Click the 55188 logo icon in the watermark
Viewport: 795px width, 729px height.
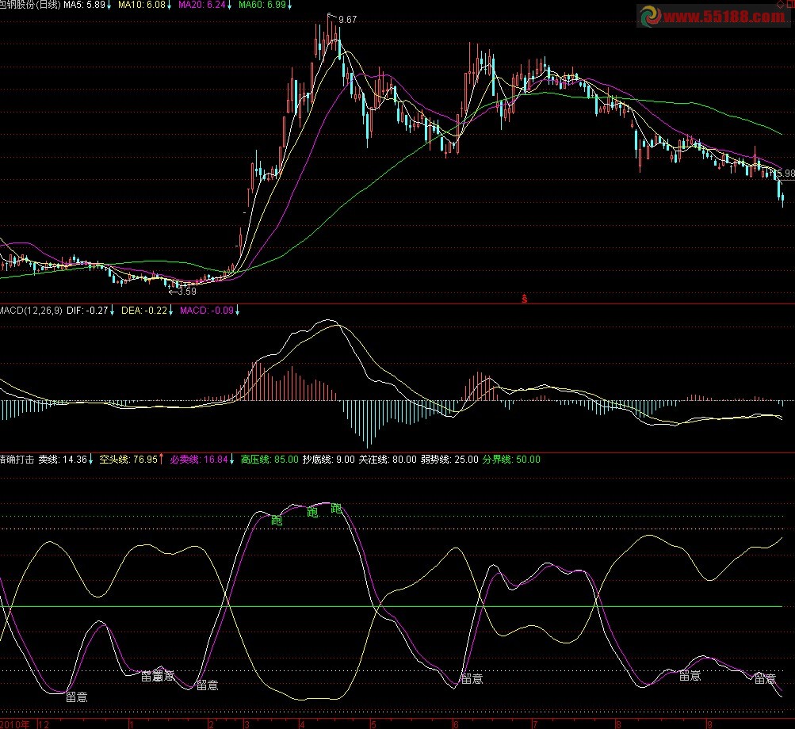pos(652,15)
